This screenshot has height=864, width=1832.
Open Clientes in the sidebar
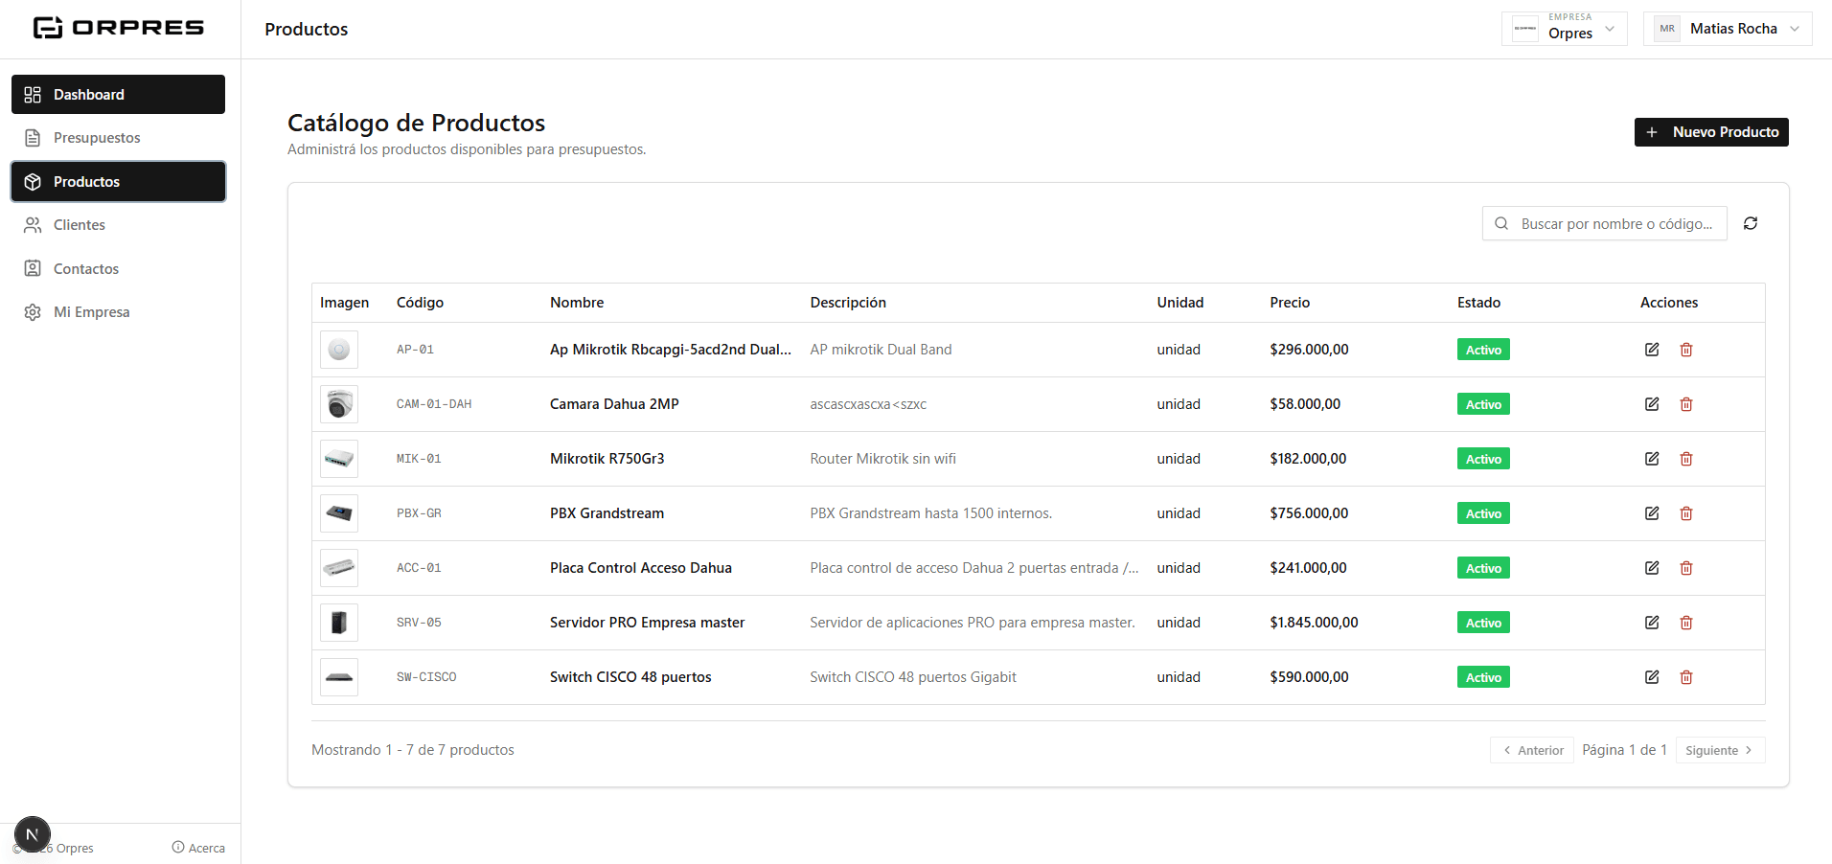click(x=118, y=225)
